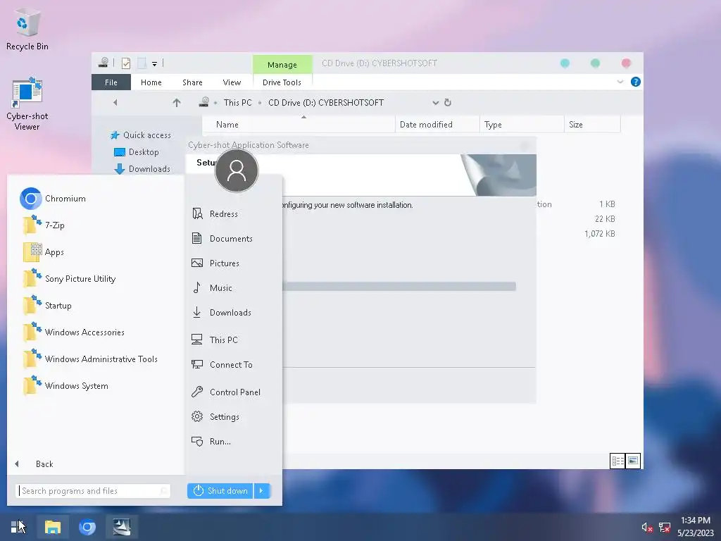Viewport: 721px width, 541px height.
Task: Open Chromium from the taskbar
Action: [x=87, y=527]
